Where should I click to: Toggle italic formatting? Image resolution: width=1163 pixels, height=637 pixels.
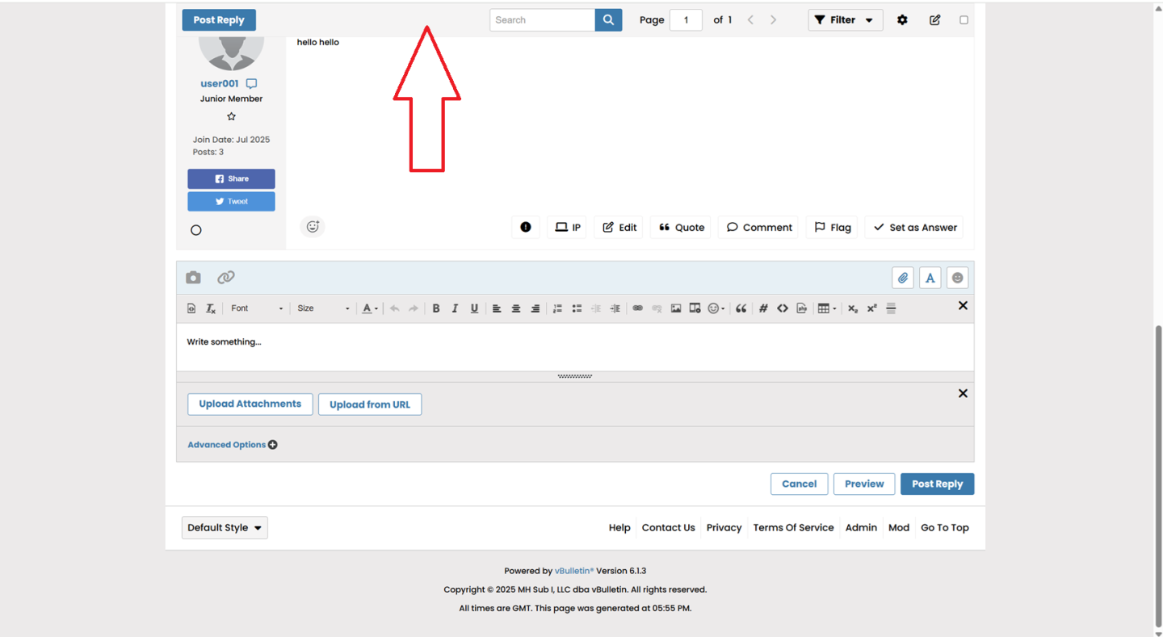[455, 308]
